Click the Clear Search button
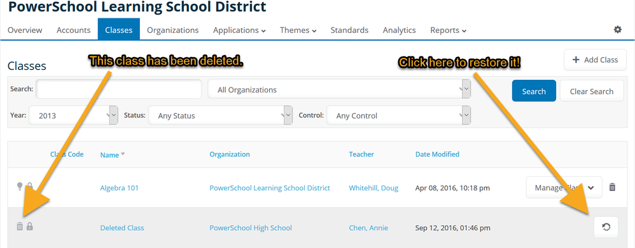The height and width of the screenshot is (248, 635). [x=592, y=91]
